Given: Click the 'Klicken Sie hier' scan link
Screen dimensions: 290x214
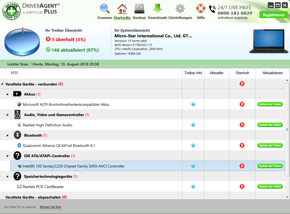Looking at the screenshot, I should click(50, 207).
